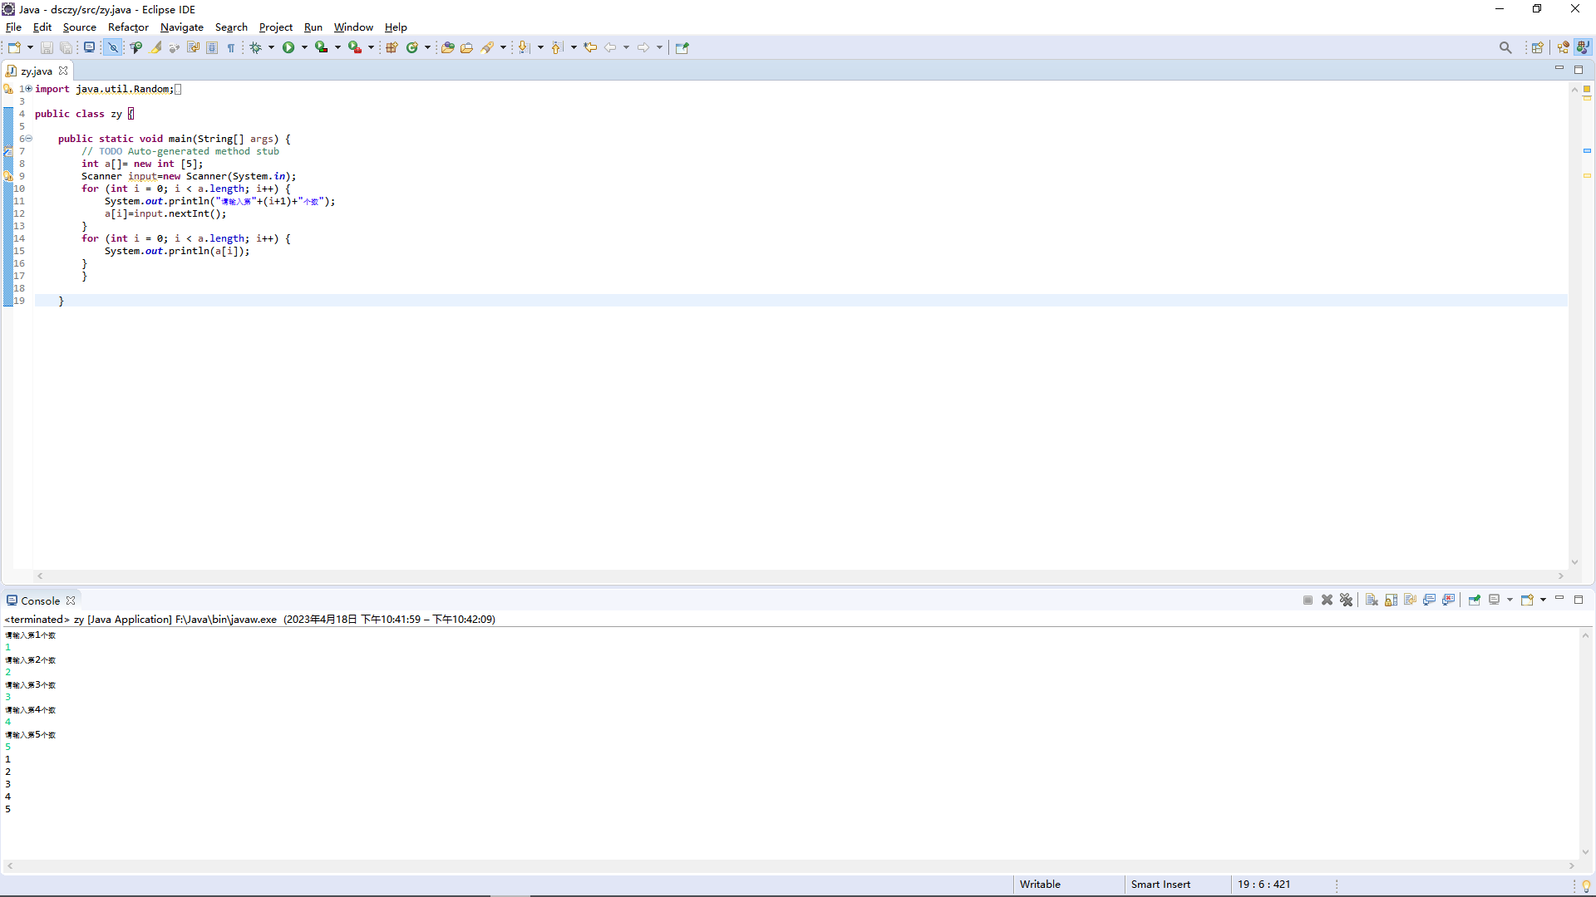Click the toolbar search magnifier icon
Viewport: 1596px width, 897px height.
1505,47
